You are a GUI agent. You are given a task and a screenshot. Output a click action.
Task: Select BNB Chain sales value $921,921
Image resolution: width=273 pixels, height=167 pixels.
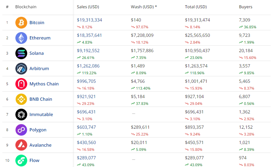pyautogui.click(x=86, y=97)
